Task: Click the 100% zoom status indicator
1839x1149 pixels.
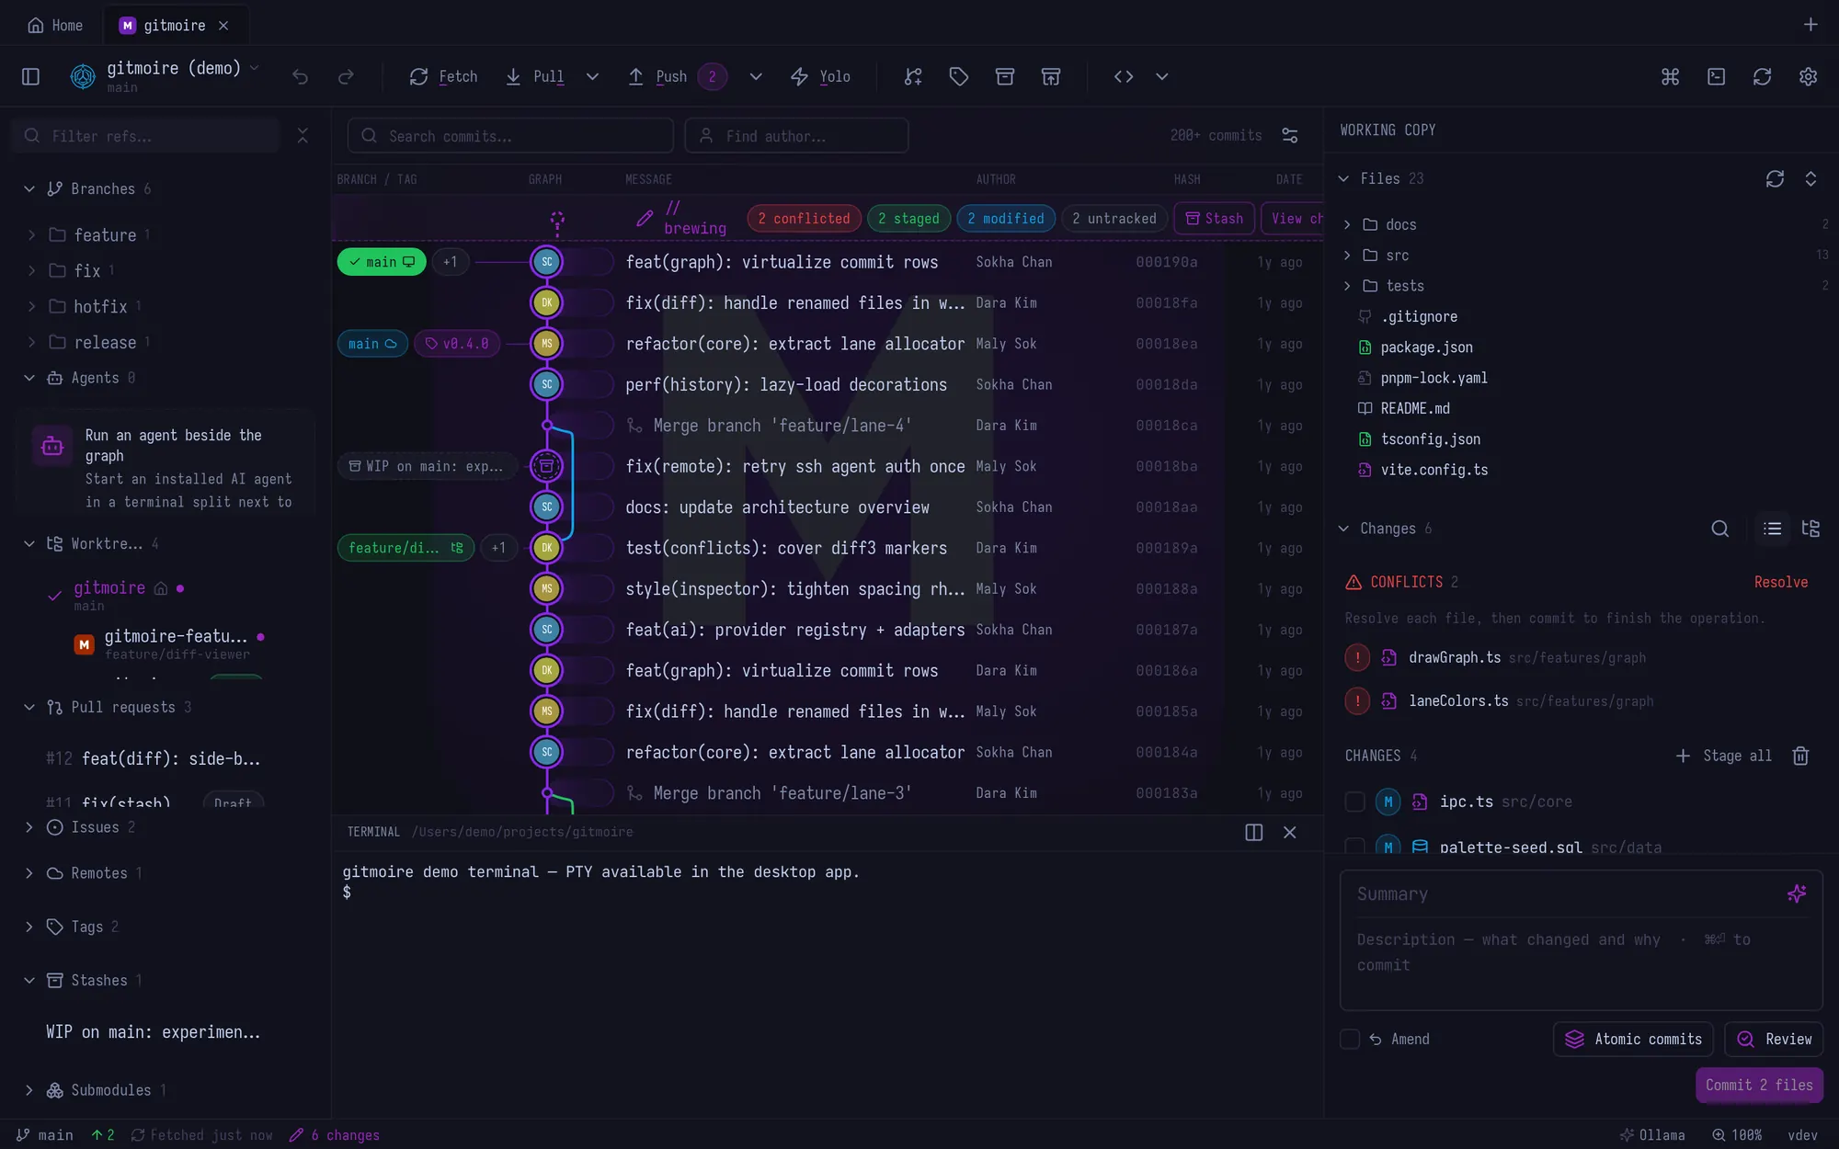Action: [x=1737, y=1135]
